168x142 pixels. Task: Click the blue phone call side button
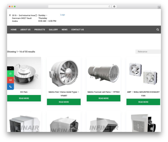(10, 87)
